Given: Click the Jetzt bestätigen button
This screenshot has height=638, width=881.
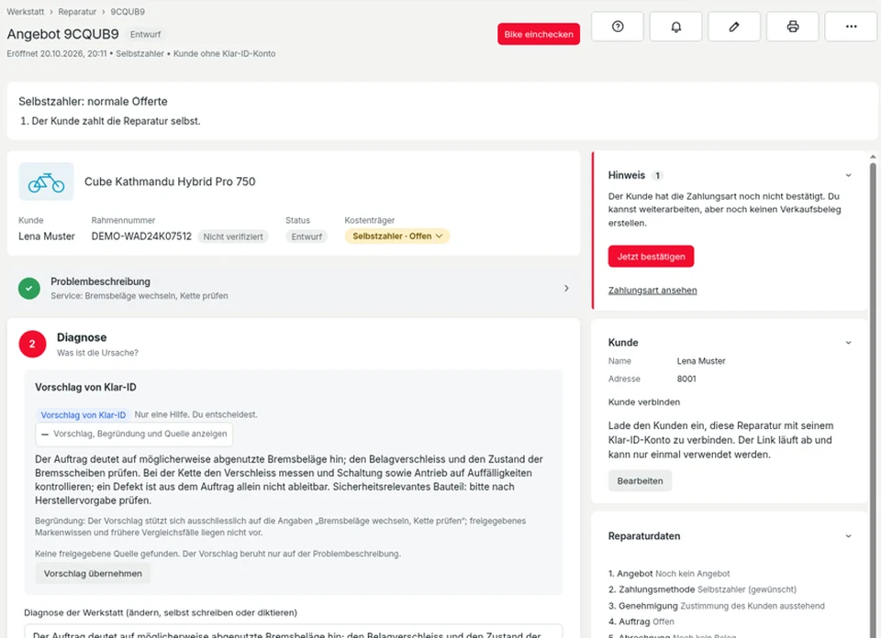Looking at the screenshot, I should pos(651,257).
